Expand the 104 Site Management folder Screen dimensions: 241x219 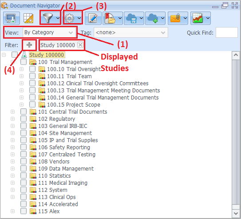coord(12,133)
